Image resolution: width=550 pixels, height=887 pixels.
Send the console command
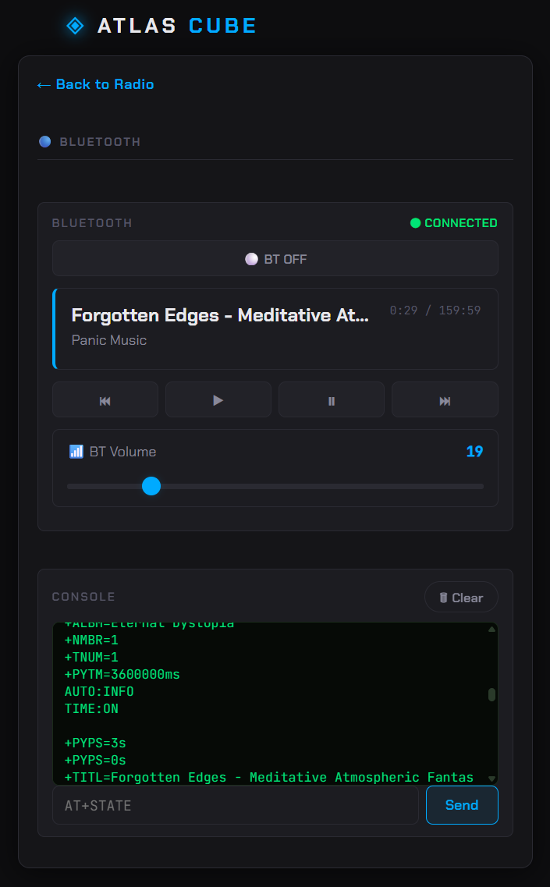point(462,805)
